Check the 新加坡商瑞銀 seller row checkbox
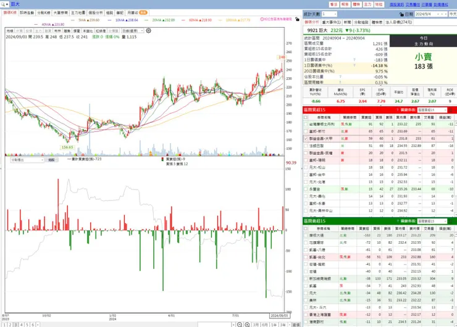The width and height of the screenshot is (457, 327). point(306,279)
